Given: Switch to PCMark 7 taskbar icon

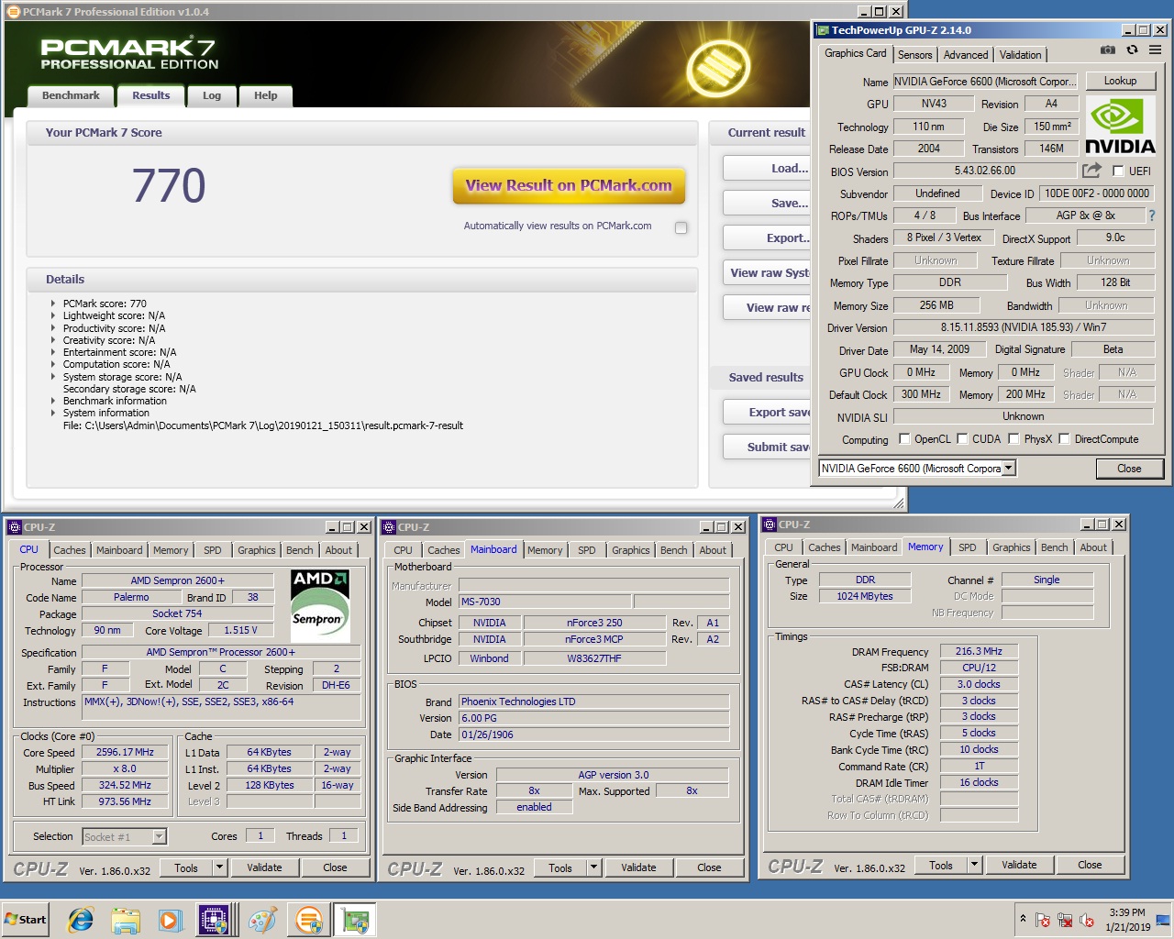Looking at the screenshot, I should [309, 920].
